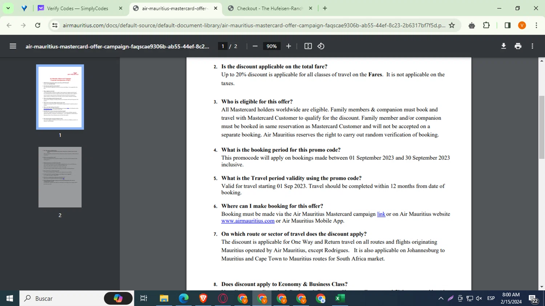Click the PDF page number field

click(223, 46)
